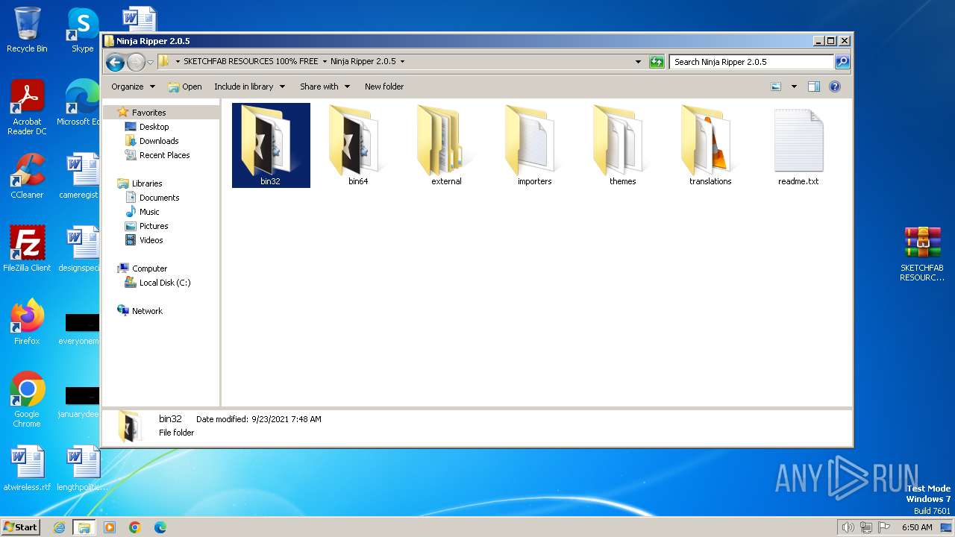Viewport: 955px width, 537px height.
Task: Click the Search Ninja Ripper 2.0.5 field
Action: point(751,62)
